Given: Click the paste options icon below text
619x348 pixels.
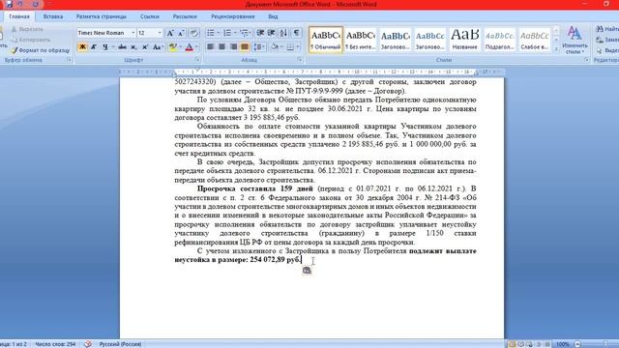Looking at the screenshot, I should click(x=307, y=271).
